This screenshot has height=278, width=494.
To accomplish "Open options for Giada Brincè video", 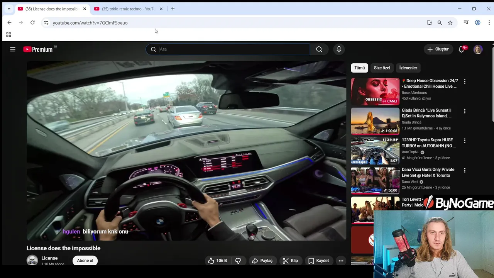I will pyautogui.click(x=465, y=111).
